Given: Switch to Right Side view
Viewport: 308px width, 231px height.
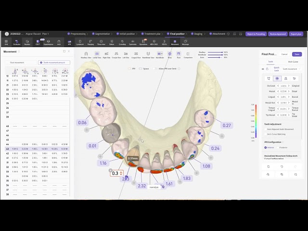Looking at the screenshot, I should [x=106, y=55].
